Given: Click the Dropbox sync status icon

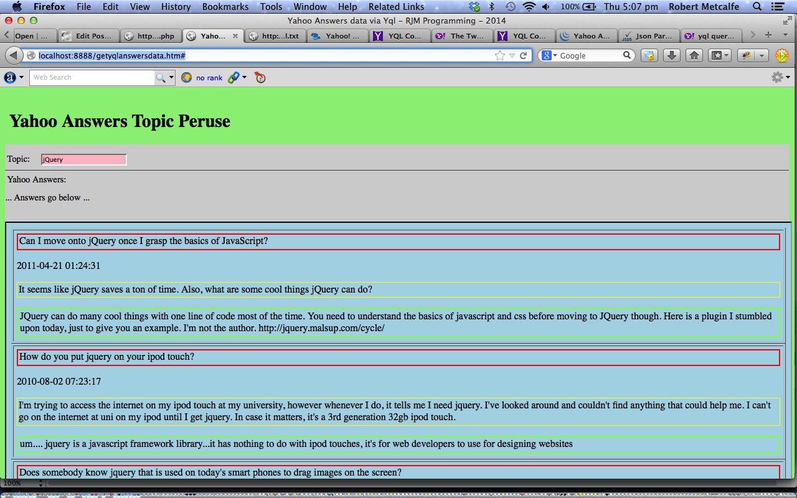Looking at the screenshot, I should coord(475,7).
